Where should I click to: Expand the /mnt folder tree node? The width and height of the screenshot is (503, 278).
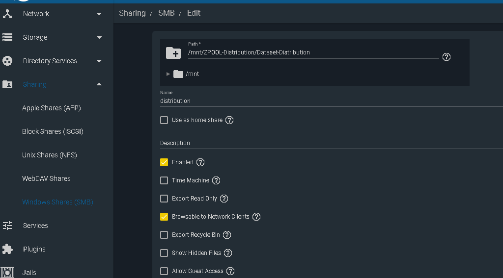pyautogui.click(x=168, y=74)
